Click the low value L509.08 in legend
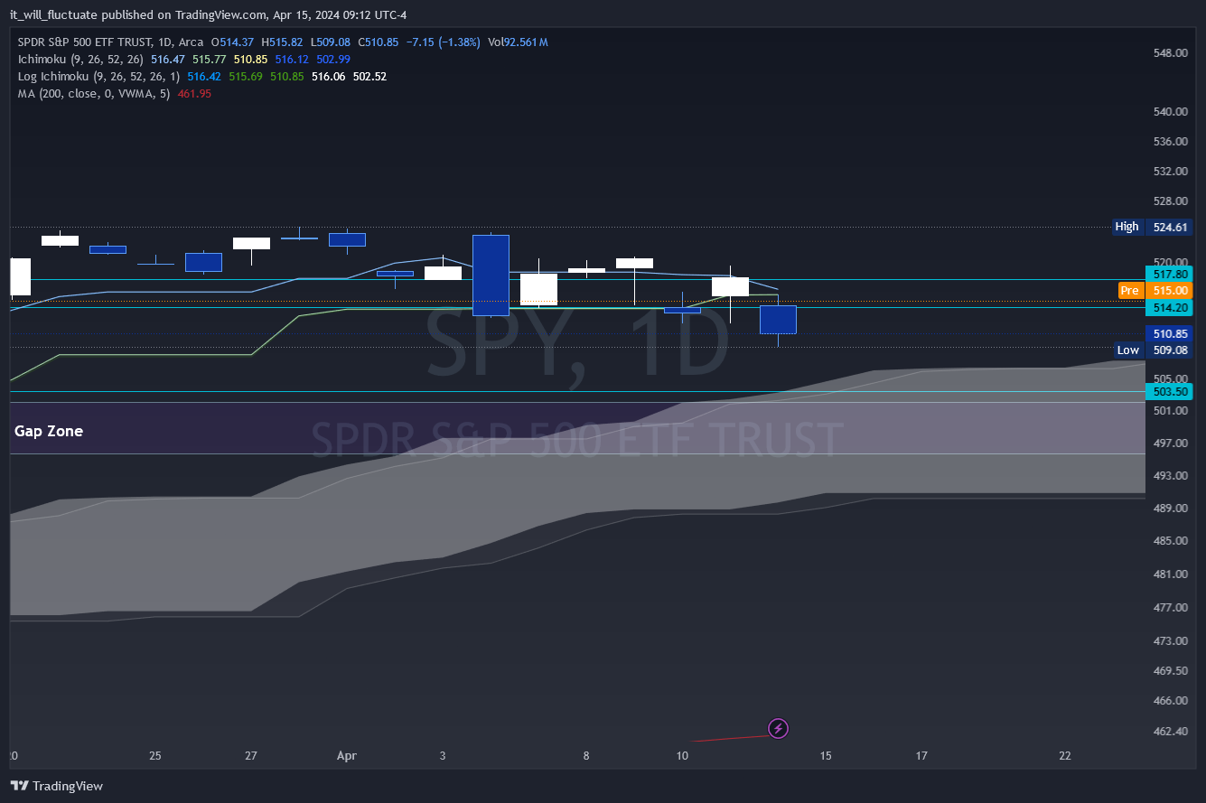The width and height of the screenshot is (1206, 803). point(331,42)
